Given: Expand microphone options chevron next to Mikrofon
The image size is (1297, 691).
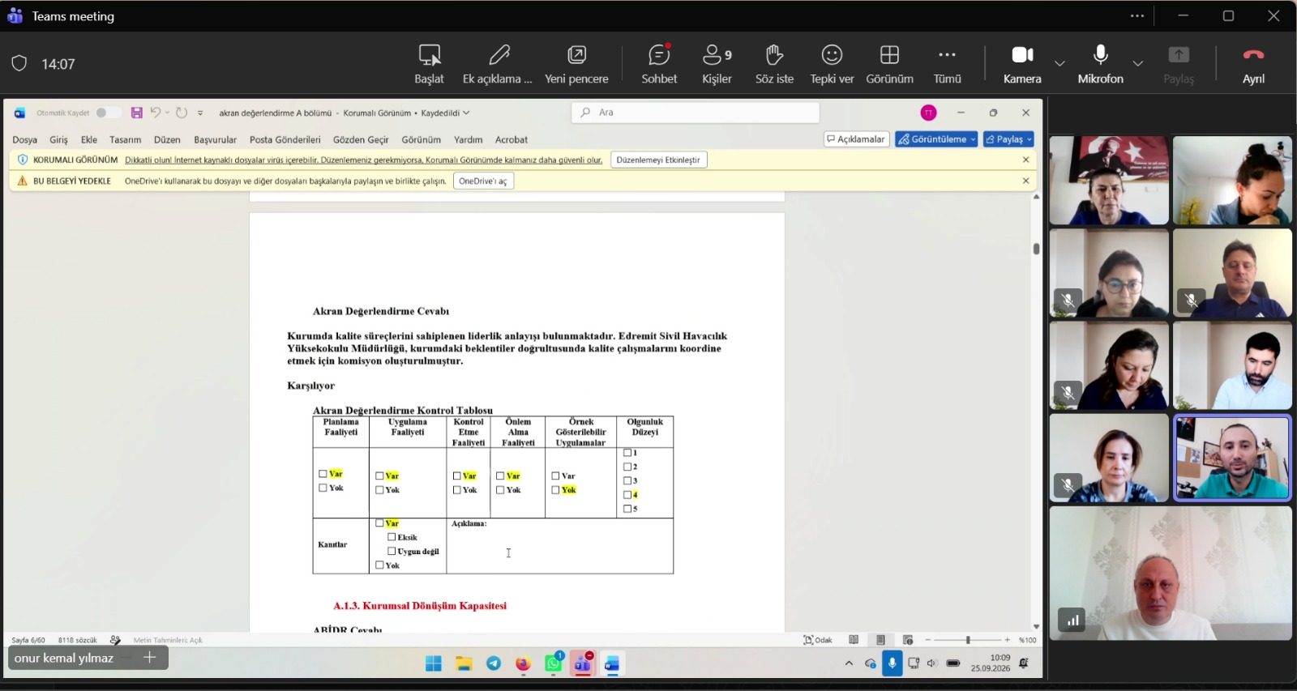Looking at the screenshot, I should [1138, 63].
